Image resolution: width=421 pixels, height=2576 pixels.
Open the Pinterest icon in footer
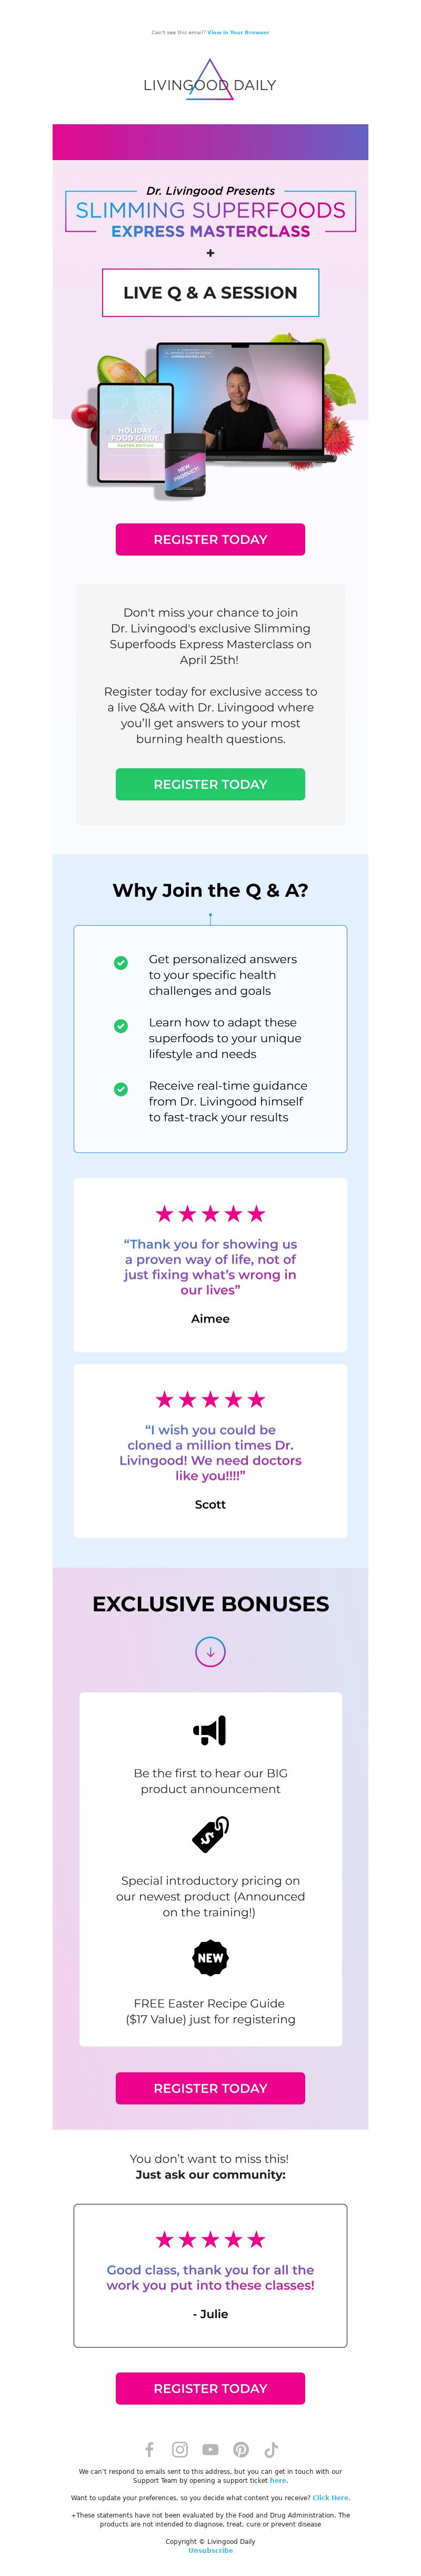[x=241, y=2449]
